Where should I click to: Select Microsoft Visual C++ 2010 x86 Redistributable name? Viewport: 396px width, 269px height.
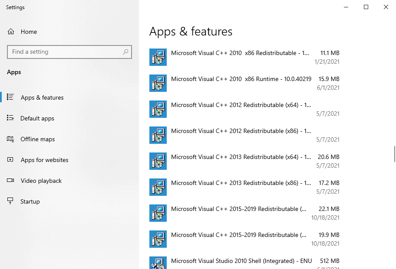click(x=240, y=53)
